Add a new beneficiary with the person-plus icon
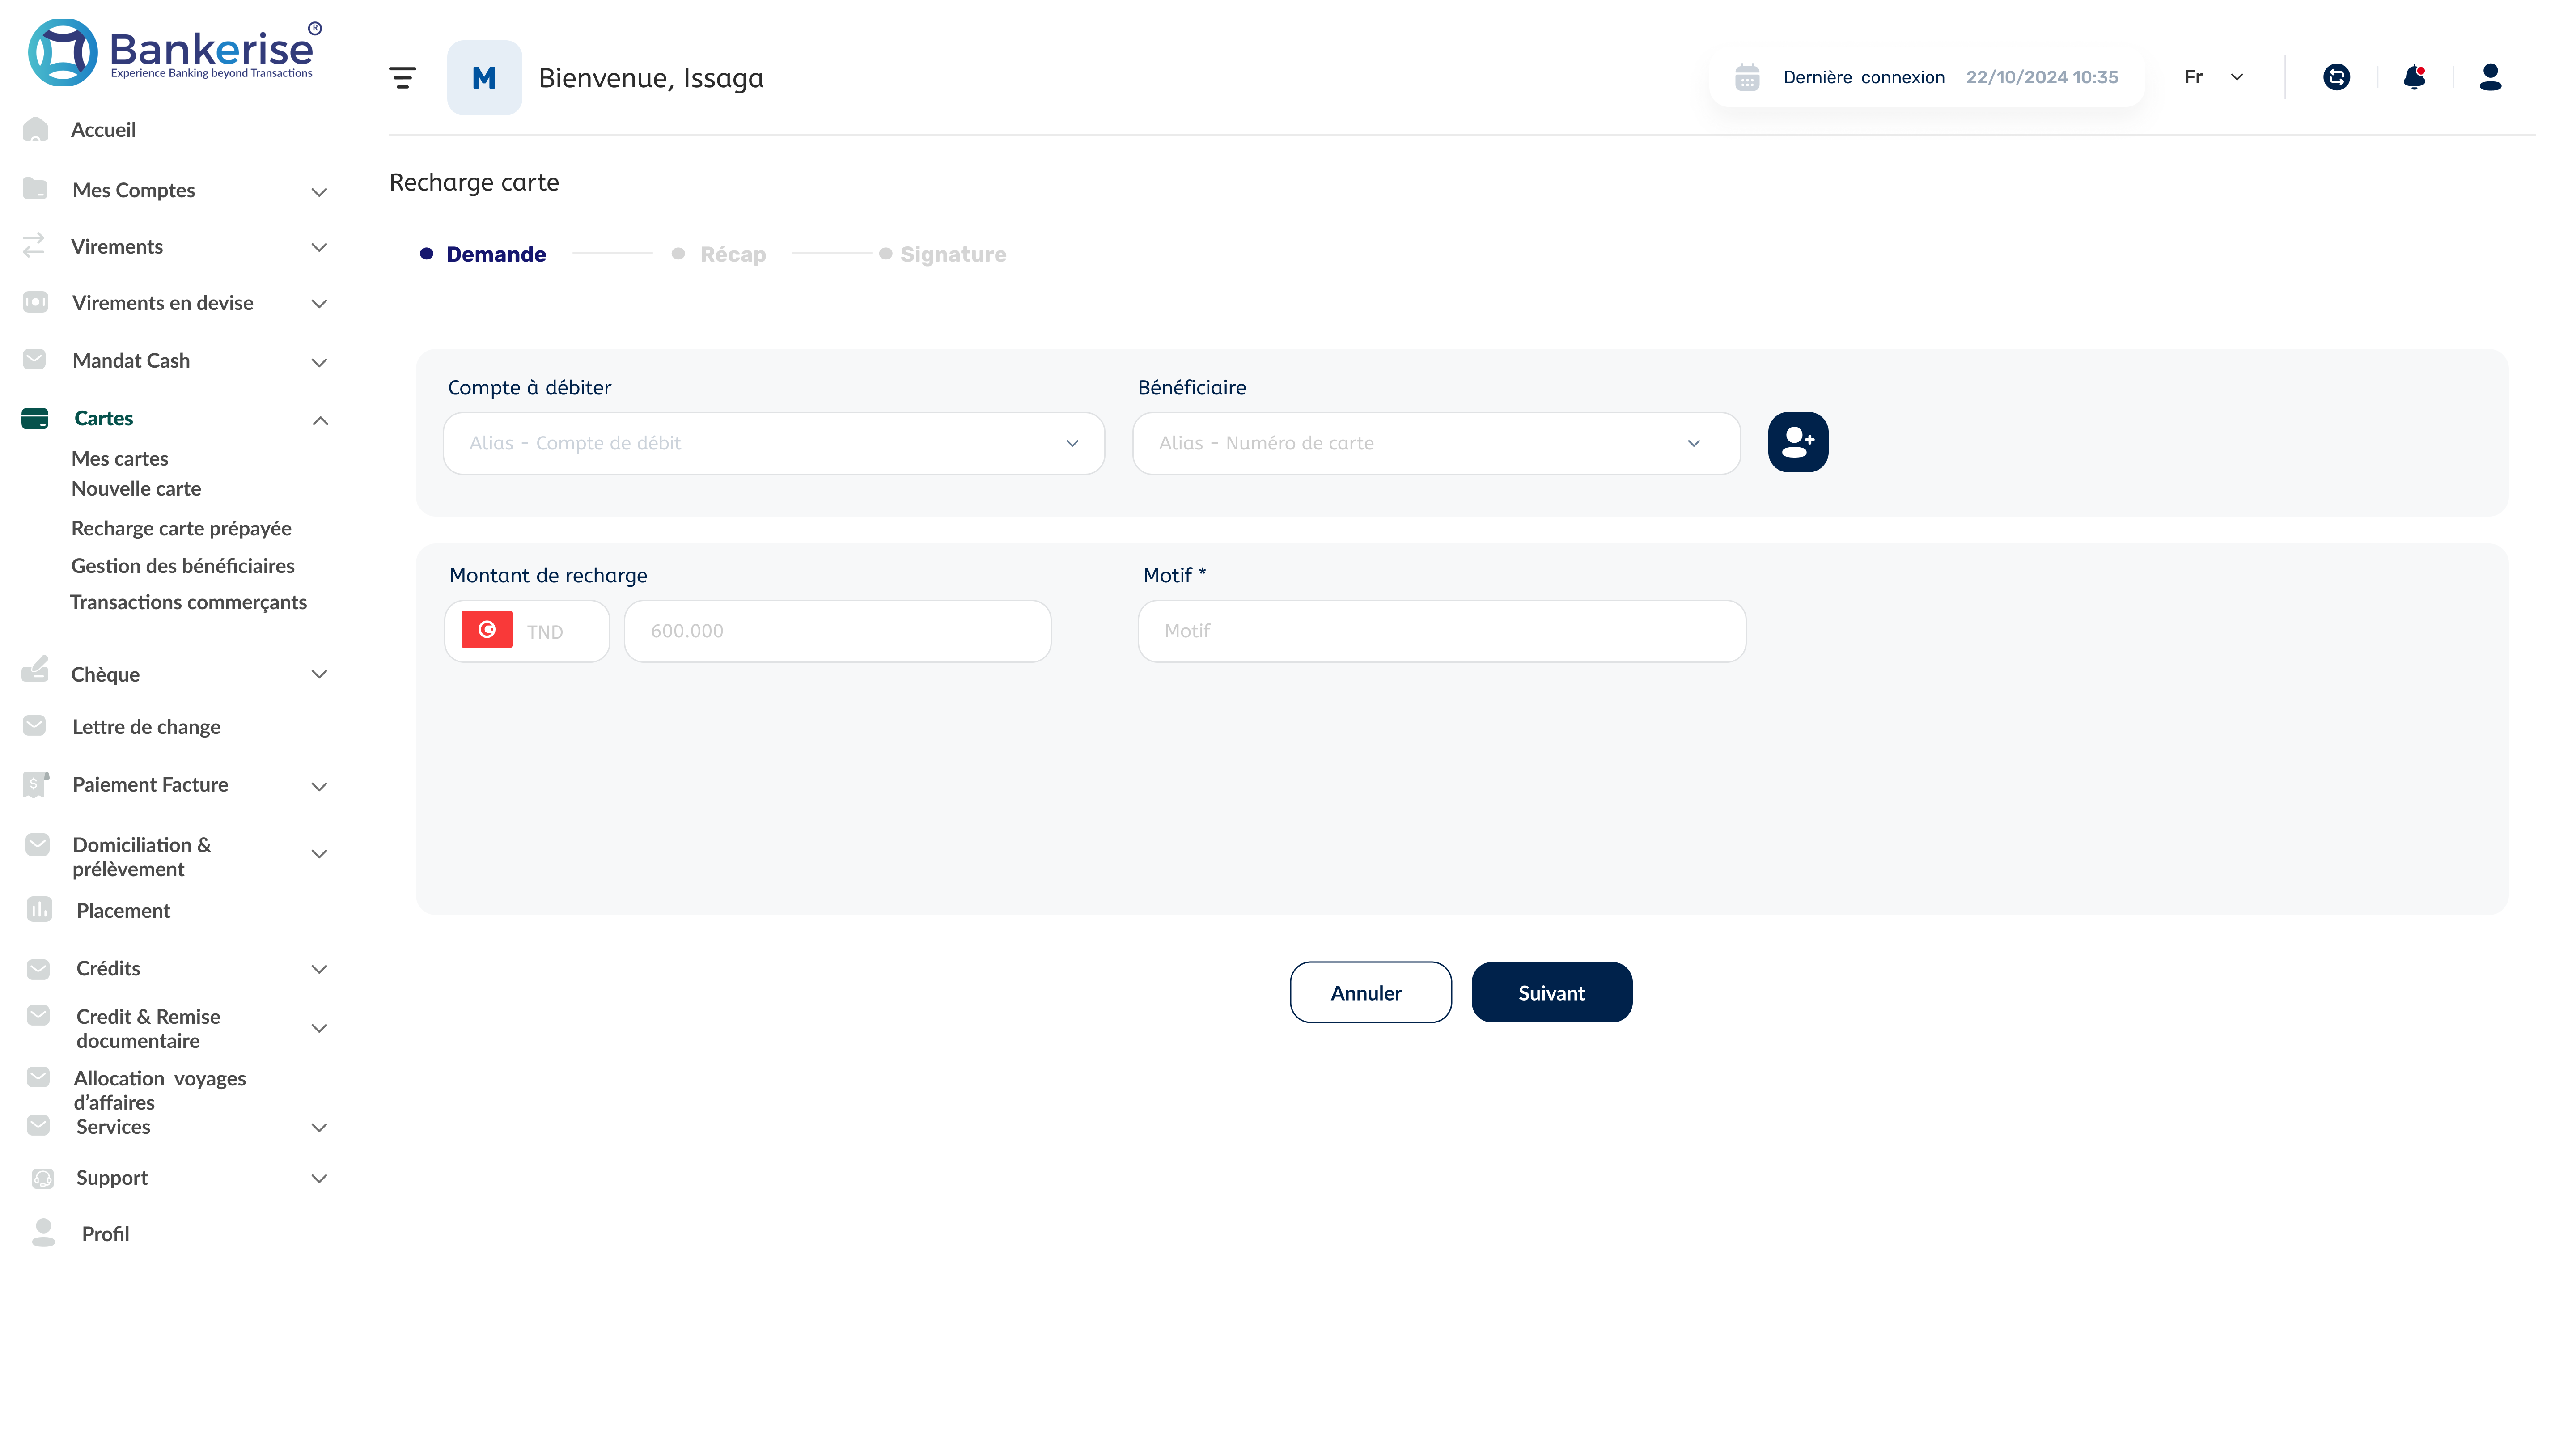This screenshot has width=2576, height=1433. [1798, 442]
